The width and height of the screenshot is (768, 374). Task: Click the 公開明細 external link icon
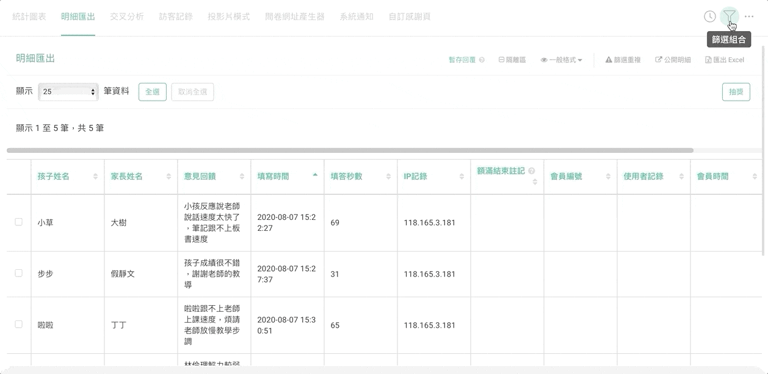659,60
